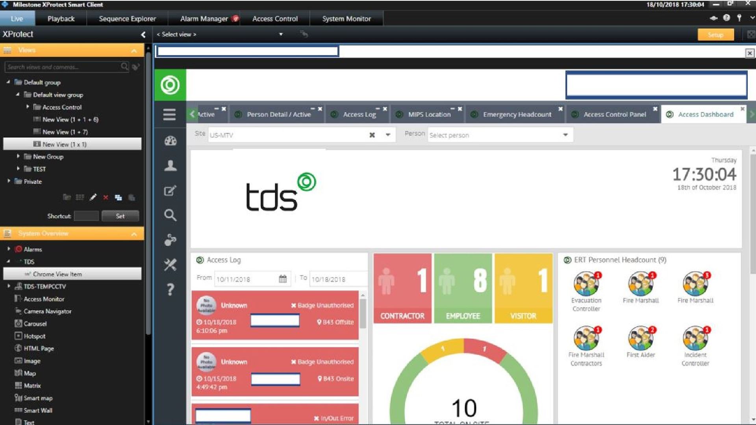Click the rename pencil icon under views tree

[x=93, y=197]
